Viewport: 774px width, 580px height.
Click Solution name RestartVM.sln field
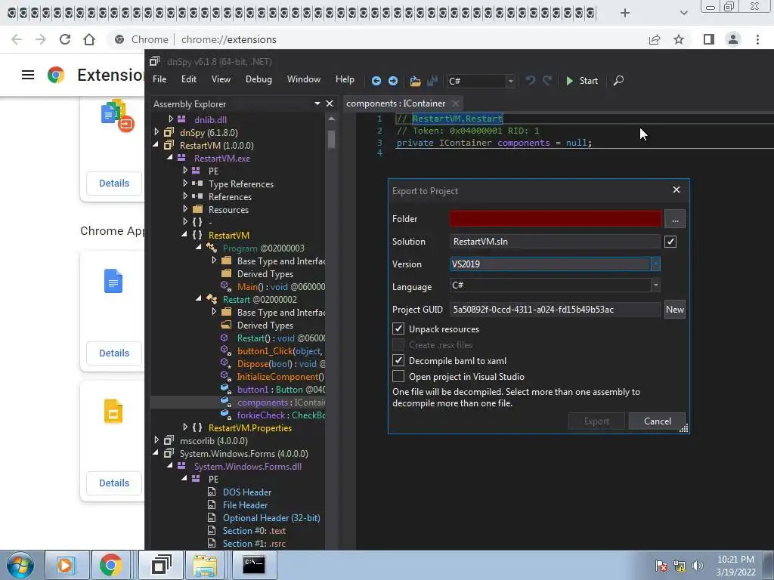(x=556, y=242)
